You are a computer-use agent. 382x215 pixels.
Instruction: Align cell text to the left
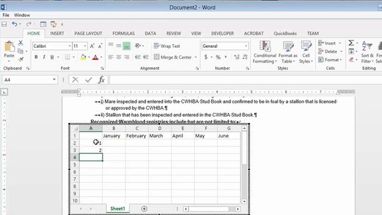tap(111, 57)
